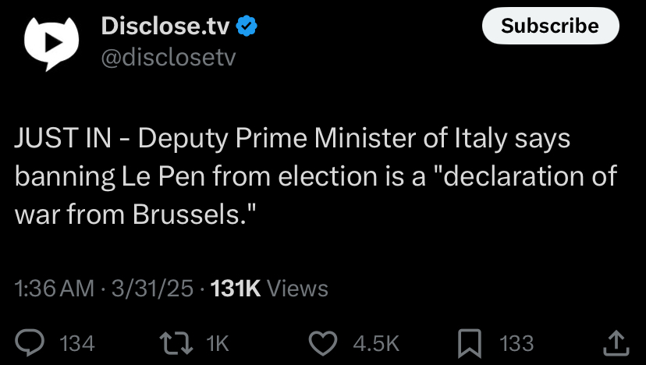This screenshot has height=365, width=646.
Task: Open the Disclose.tv profile avatar
Action: point(51,43)
